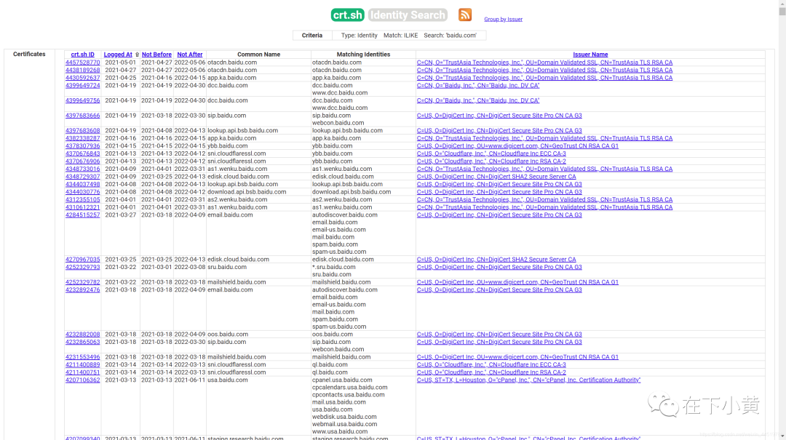Image resolution: width=786 pixels, height=440 pixels.
Task: Select matching identity webdisk.usa.baidu.com
Action: pyautogui.click(x=344, y=417)
